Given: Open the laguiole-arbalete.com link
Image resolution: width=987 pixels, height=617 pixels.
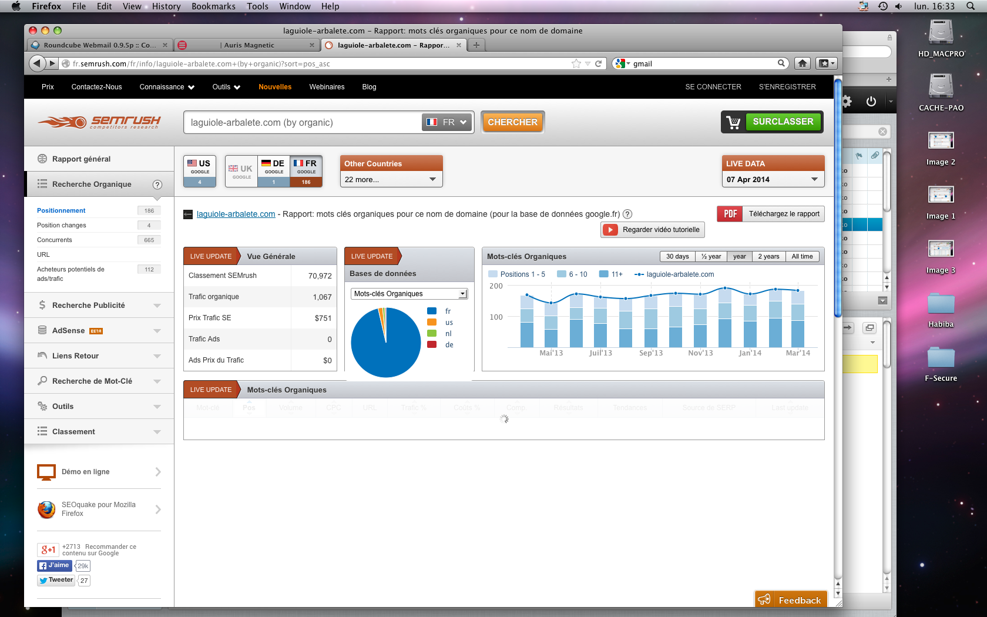Looking at the screenshot, I should (236, 214).
